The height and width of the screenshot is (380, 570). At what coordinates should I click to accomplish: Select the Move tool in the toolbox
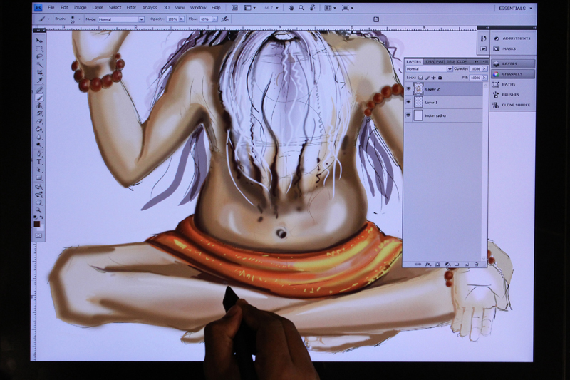tap(40, 41)
